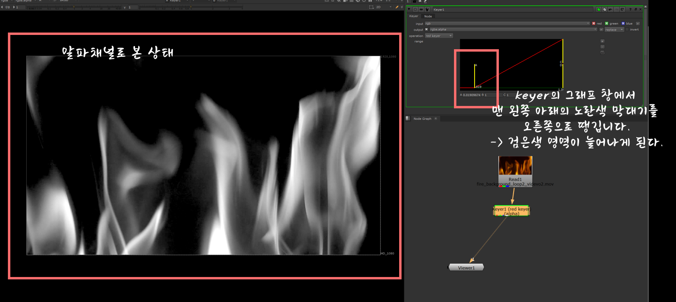Float the Keyer1 properties panel

[x=635, y=10]
